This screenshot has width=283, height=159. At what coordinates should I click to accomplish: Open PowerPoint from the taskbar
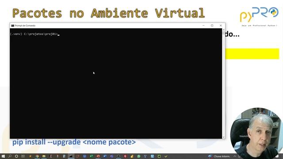[98, 156]
